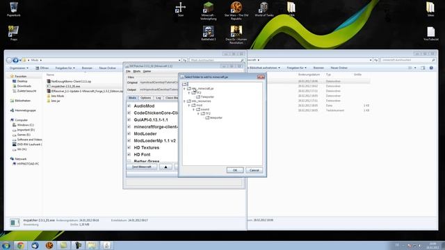Collapse the TF2 node under sound

198,114
